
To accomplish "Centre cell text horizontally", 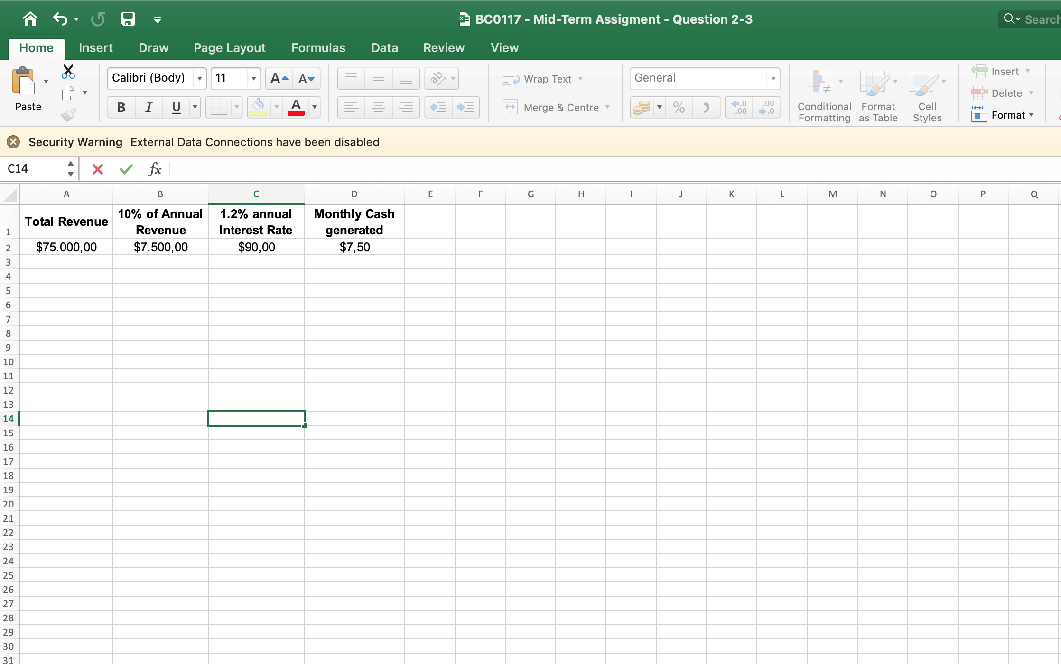I will (x=379, y=107).
